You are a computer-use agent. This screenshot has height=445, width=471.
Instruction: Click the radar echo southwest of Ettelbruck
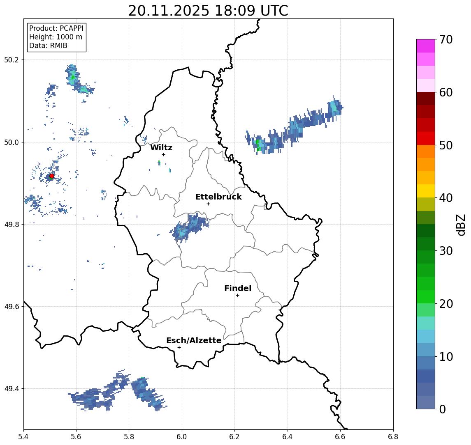pos(190,227)
